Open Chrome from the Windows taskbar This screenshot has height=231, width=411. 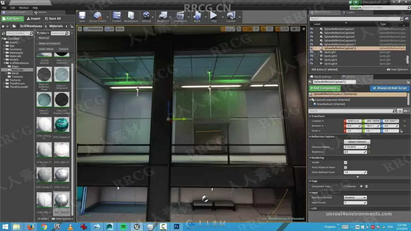44,227
